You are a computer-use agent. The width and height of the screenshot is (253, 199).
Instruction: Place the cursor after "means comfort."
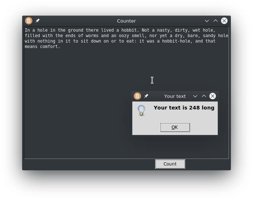point(61,47)
